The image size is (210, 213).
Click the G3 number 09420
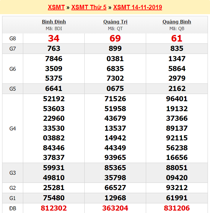[177, 178]
